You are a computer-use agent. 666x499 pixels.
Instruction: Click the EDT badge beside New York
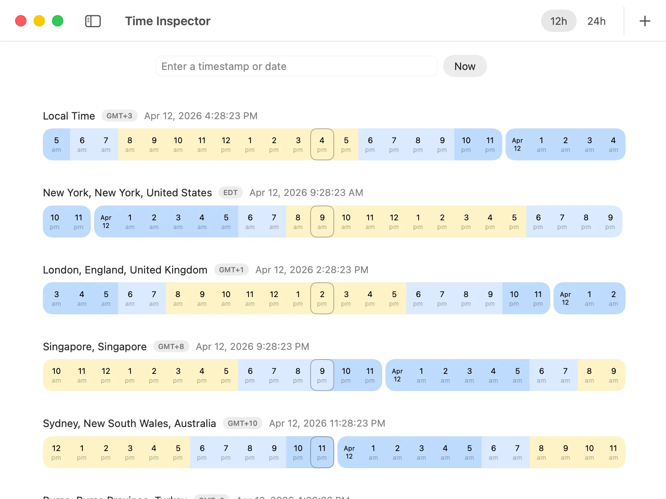[x=231, y=193]
